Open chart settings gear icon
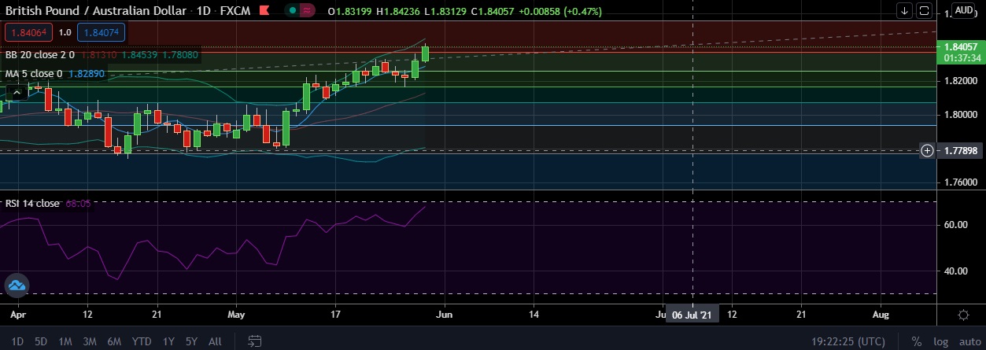986x350 pixels. pos(963,315)
